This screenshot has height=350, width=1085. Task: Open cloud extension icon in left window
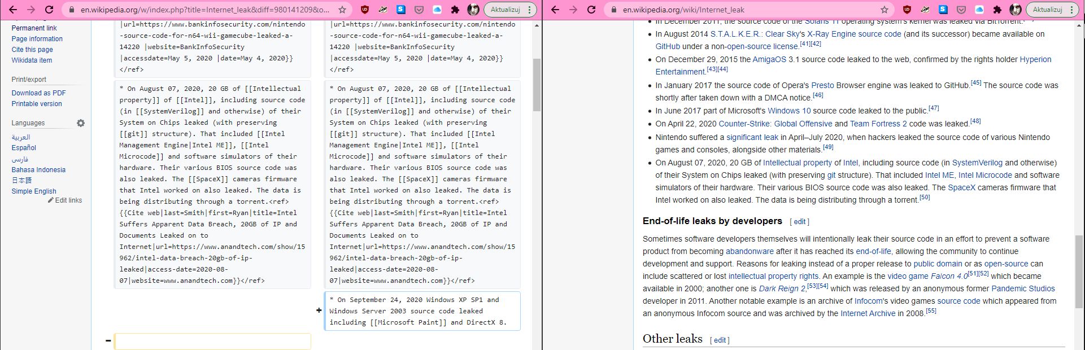(x=437, y=10)
